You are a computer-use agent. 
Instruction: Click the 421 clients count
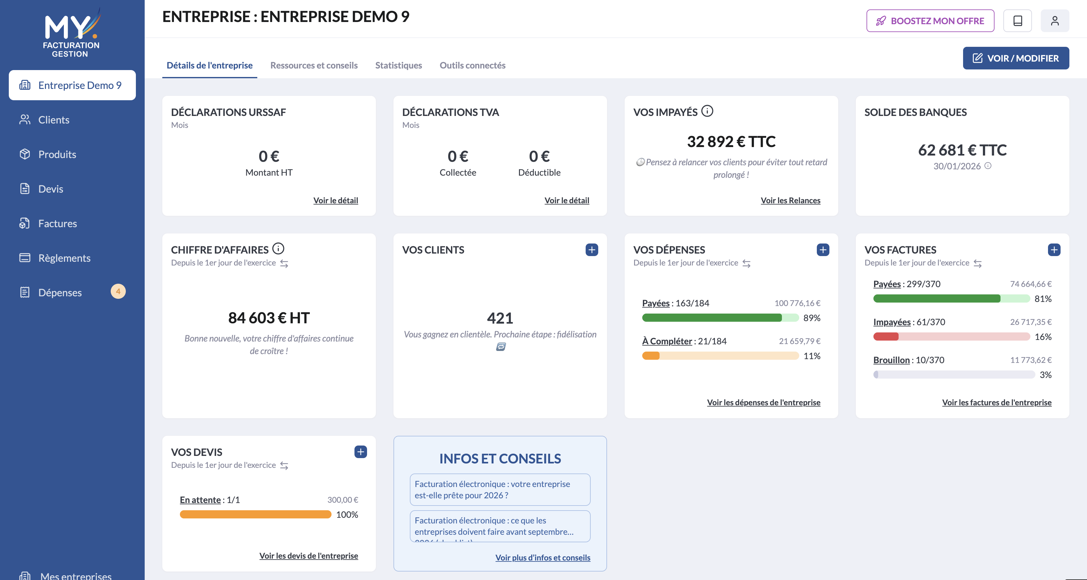coord(500,318)
